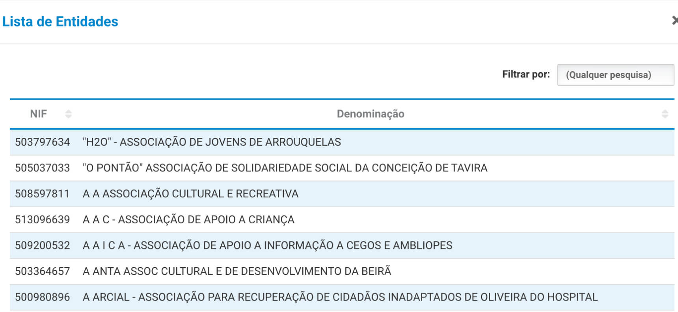Screen dimensions: 678x312
Task: Focus the Filtrar por search field
Action: 615,75
